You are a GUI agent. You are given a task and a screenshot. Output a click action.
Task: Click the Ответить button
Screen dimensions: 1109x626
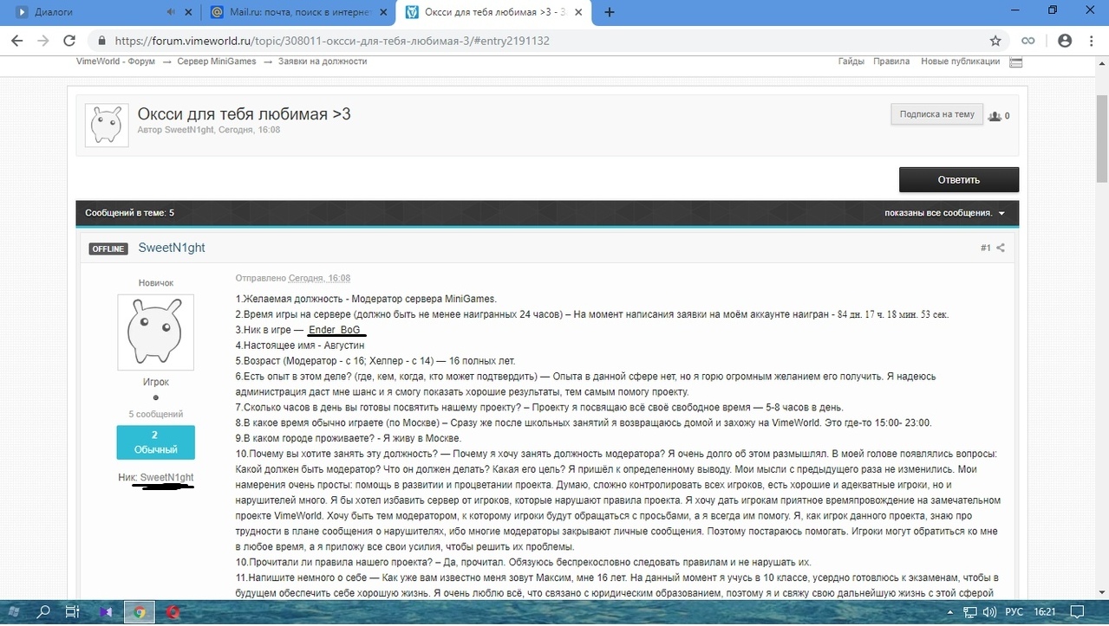coord(958,180)
